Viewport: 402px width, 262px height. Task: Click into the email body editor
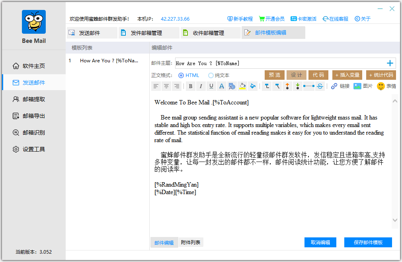[271, 161]
